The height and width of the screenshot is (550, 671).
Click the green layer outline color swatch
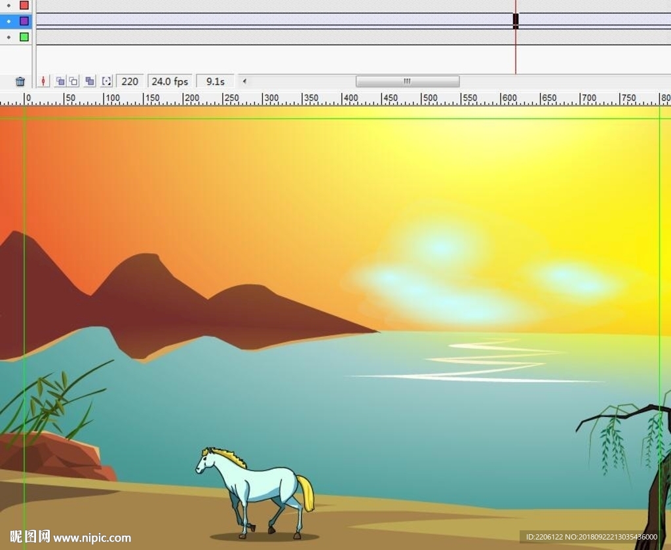pos(24,37)
